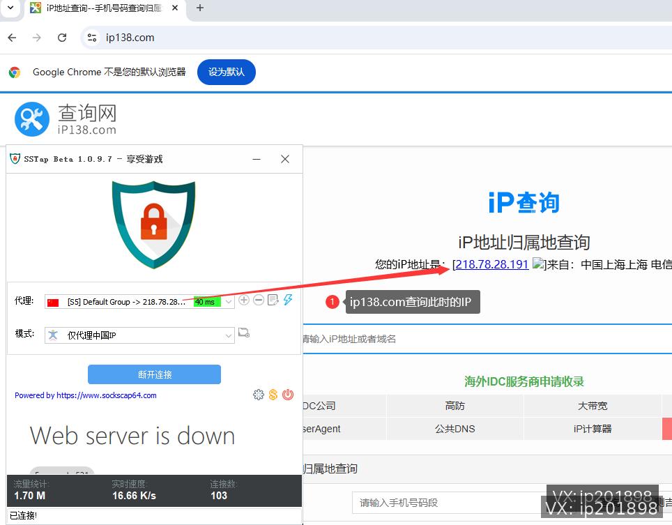The width and height of the screenshot is (672, 525).
Task: Click the Chrome back arrow
Action: [12, 38]
